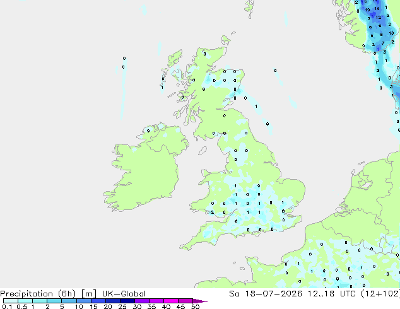Image resolution: width=400 pixels, height=309 pixels.
Task: Select the 5–10 legend color block
Action: [69, 301]
